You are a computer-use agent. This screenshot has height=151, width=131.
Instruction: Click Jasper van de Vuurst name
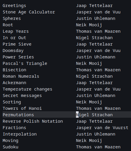tap(102, 128)
